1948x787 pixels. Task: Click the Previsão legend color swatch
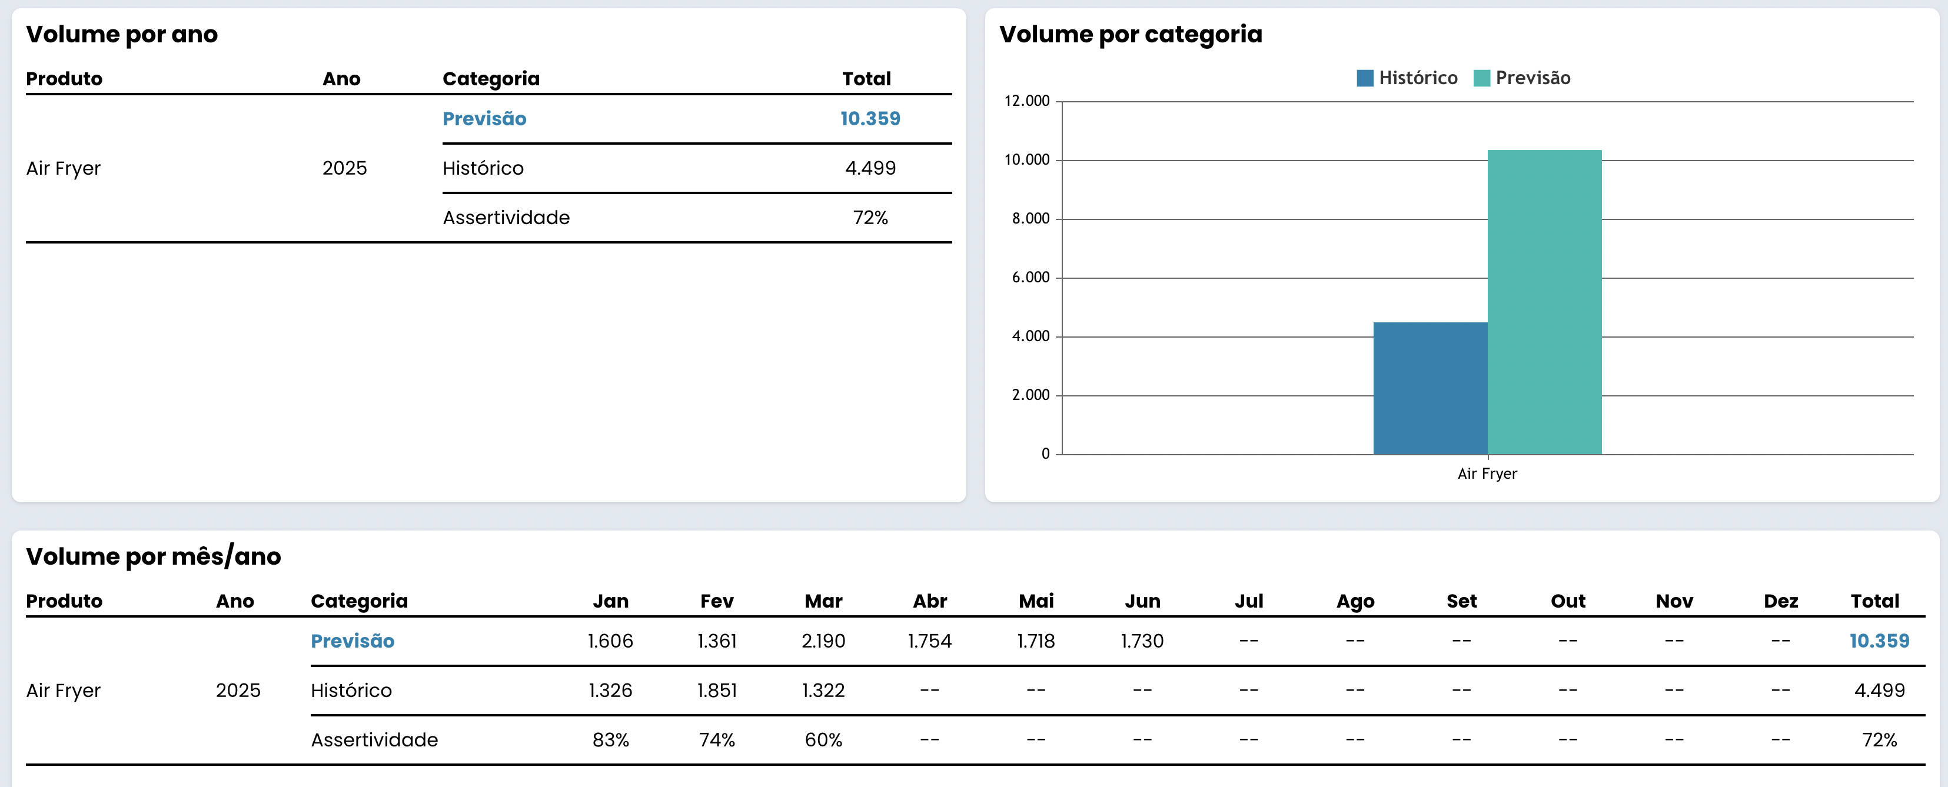point(1481,78)
